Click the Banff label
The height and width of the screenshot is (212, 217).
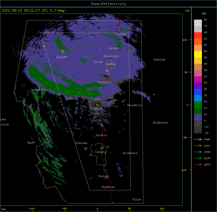tap(31, 143)
